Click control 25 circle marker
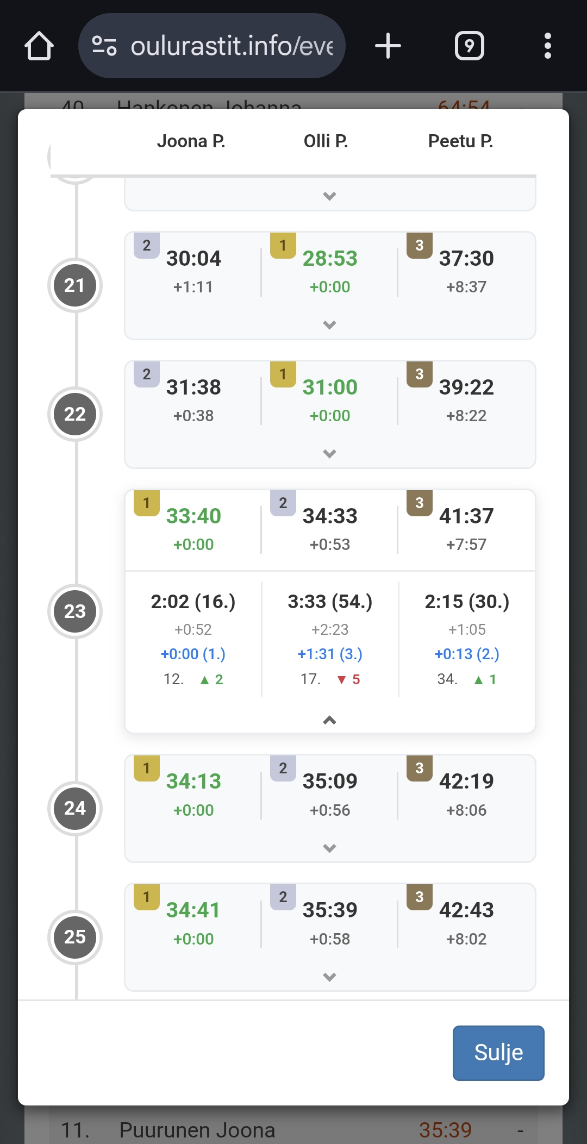The height and width of the screenshot is (1144, 587). tap(75, 937)
